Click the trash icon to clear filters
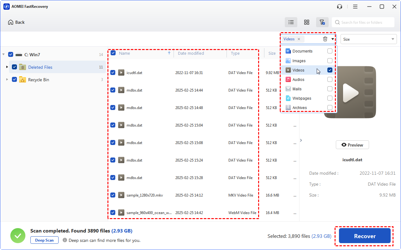The width and height of the screenshot is (401, 250). point(325,39)
